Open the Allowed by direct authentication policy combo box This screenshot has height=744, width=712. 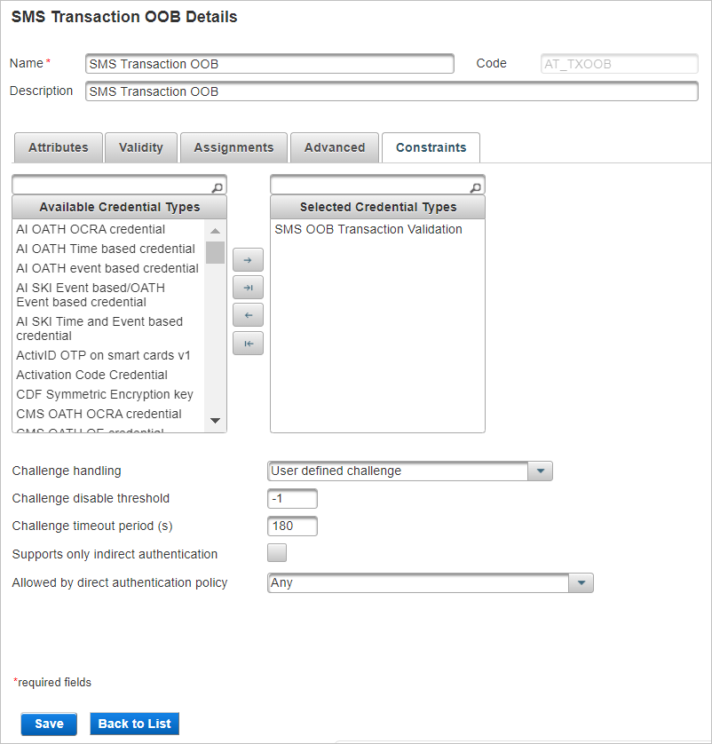click(x=417, y=583)
